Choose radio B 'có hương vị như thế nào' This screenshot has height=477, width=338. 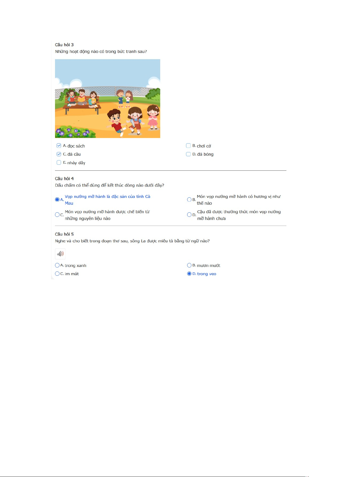pyautogui.click(x=189, y=200)
